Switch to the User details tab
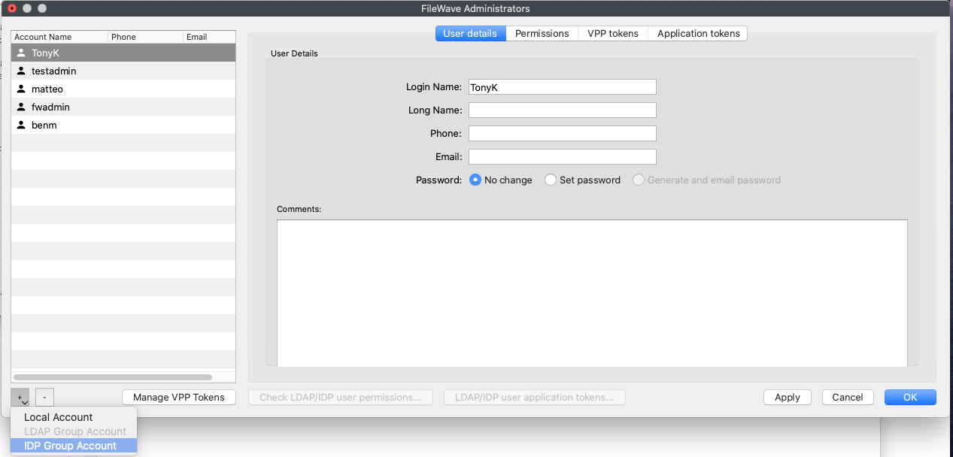953x457 pixels. 470,34
